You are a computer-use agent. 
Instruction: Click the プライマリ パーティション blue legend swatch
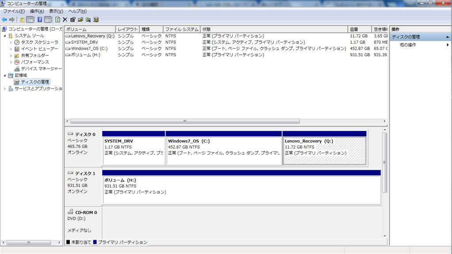click(x=94, y=242)
